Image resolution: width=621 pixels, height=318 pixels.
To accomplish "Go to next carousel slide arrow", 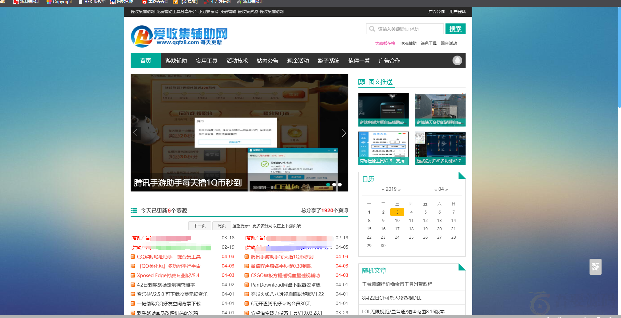I will [x=344, y=133].
